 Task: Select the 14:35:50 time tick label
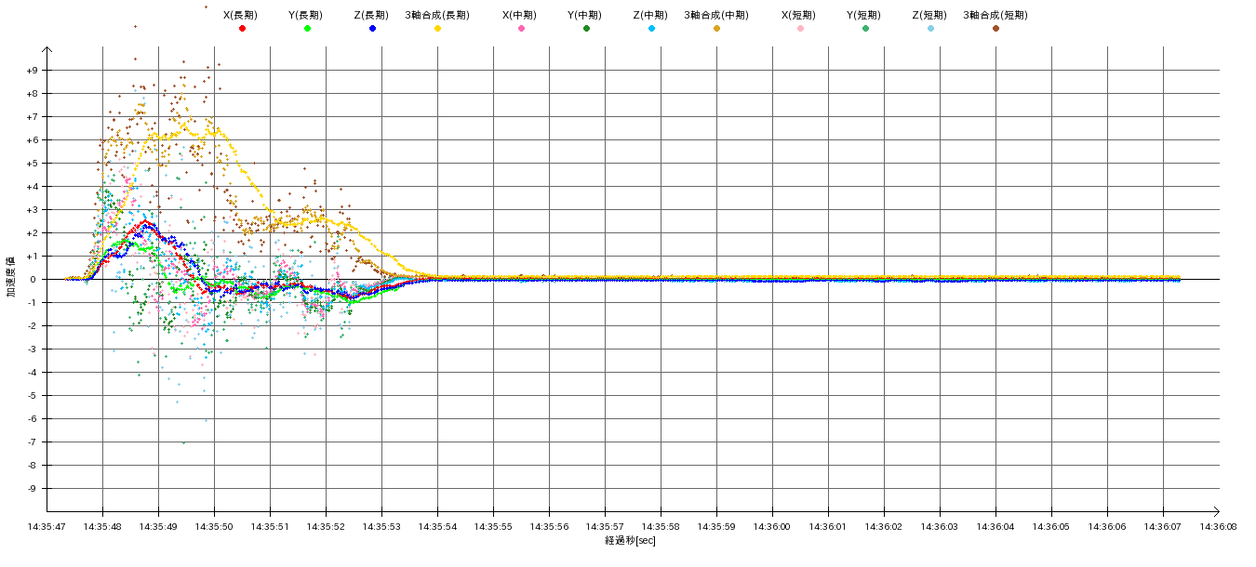[214, 526]
